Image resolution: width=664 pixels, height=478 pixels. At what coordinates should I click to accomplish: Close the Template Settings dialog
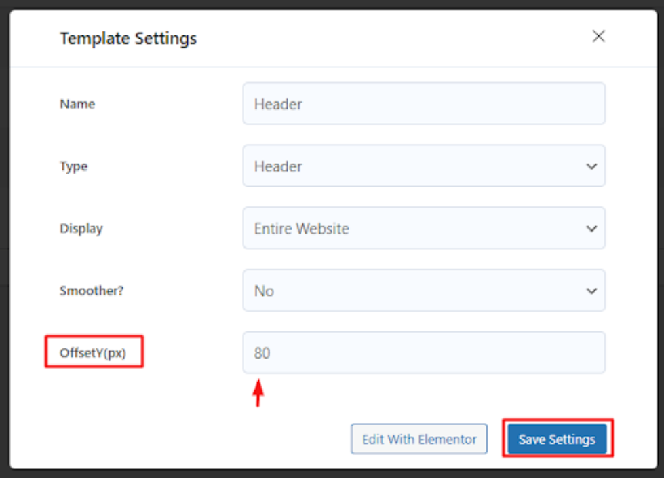tap(598, 37)
